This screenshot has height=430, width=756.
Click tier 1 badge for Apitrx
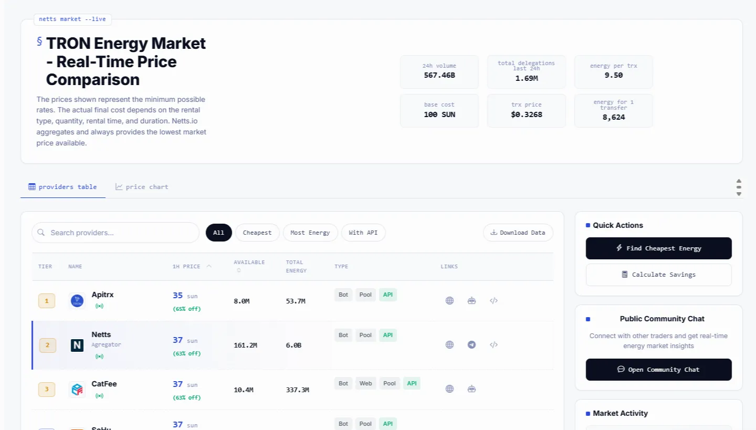[x=47, y=301]
